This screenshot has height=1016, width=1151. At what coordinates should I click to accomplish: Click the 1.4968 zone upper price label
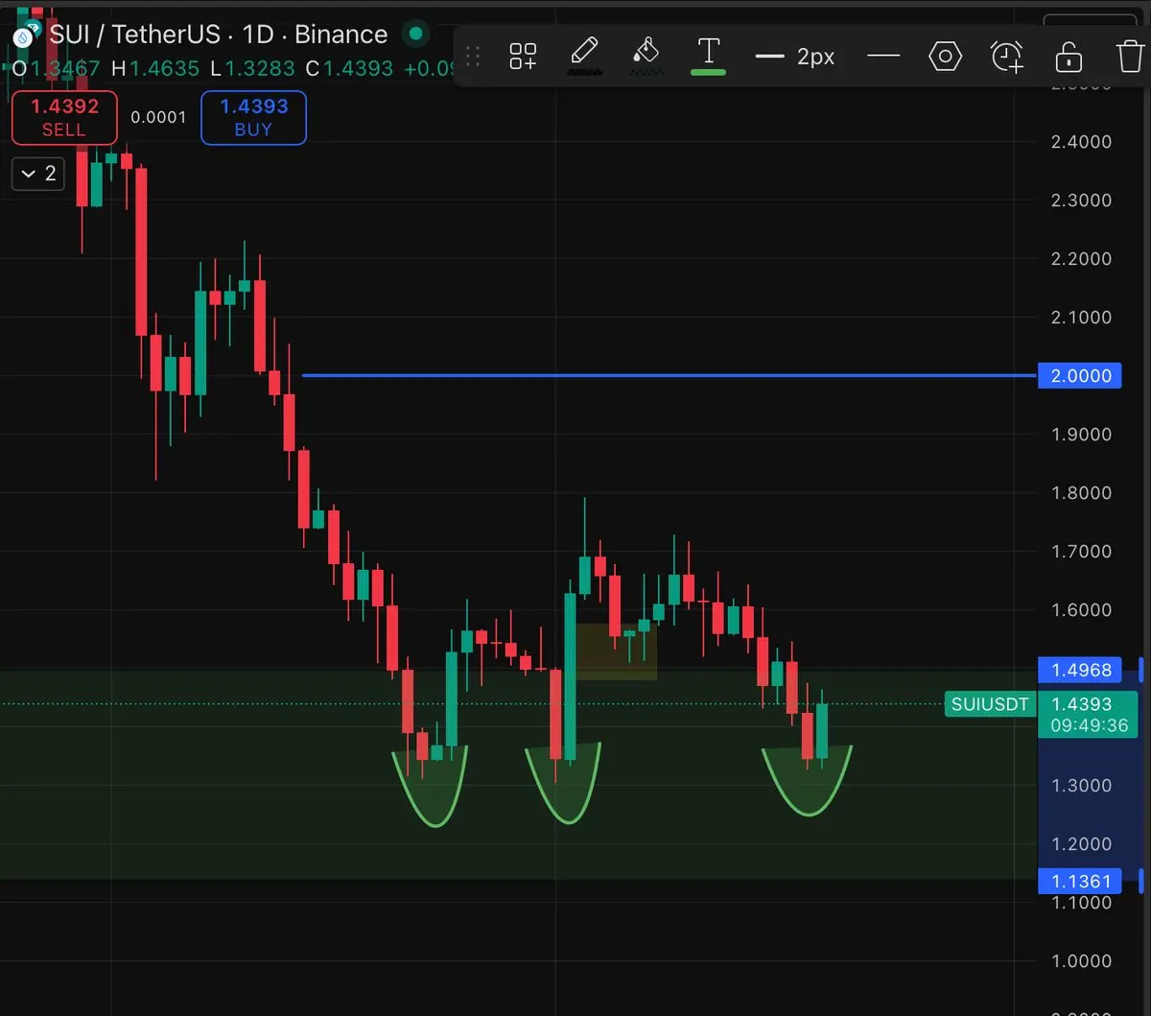pyautogui.click(x=1081, y=670)
